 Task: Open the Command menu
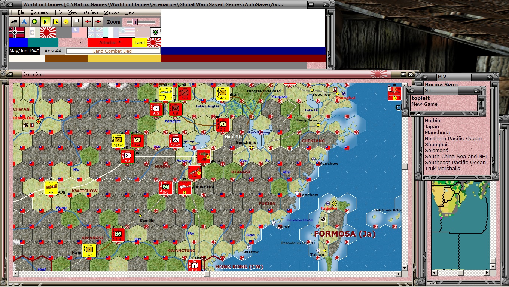pyautogui.click(x=40, y=12)
